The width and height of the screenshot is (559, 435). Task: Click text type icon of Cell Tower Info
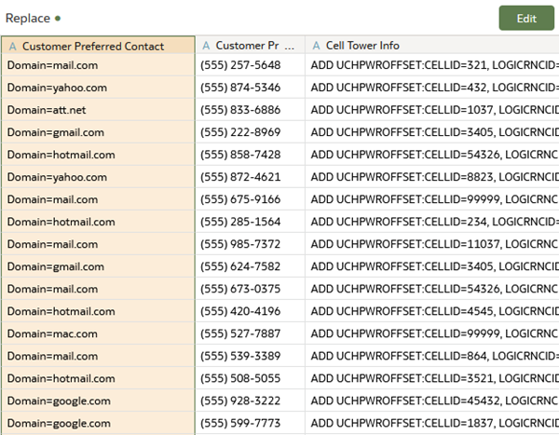point(316,46)
